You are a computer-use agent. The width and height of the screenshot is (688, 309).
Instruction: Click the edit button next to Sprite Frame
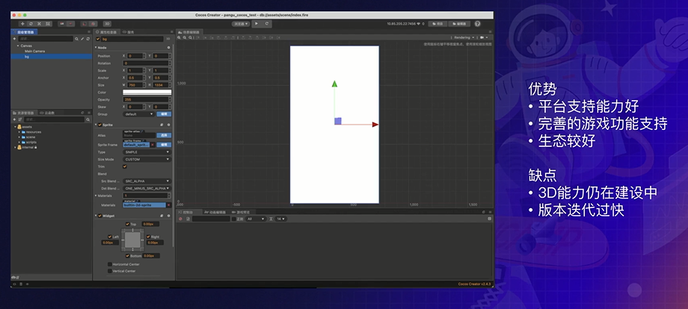click(x=164, y=145)
